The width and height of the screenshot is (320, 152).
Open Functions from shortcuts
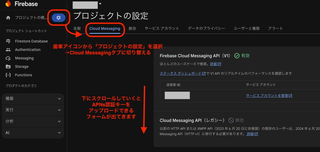click(x=23, y=75)
